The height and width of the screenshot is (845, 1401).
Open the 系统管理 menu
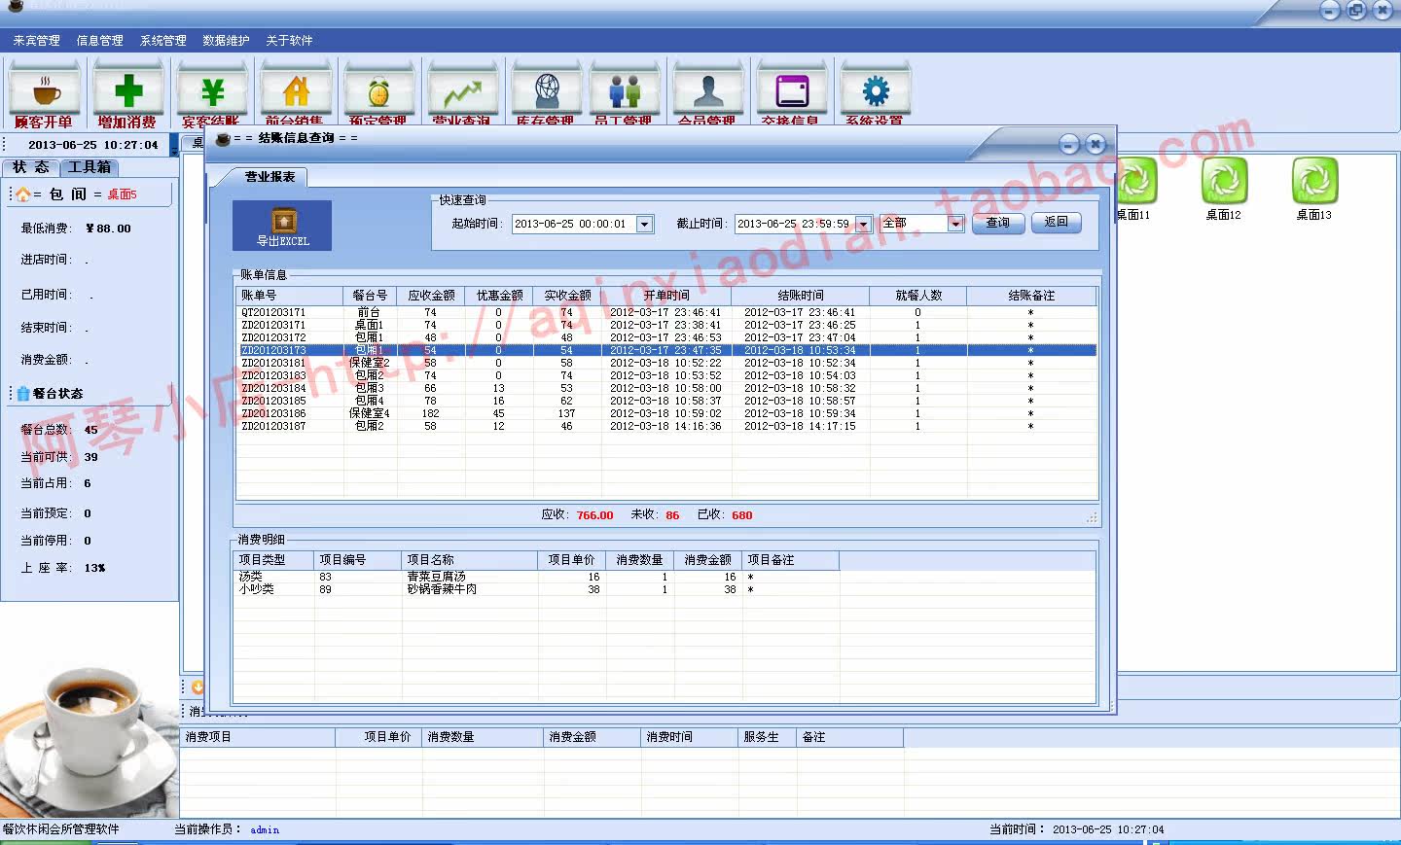(x=163, y=41)
